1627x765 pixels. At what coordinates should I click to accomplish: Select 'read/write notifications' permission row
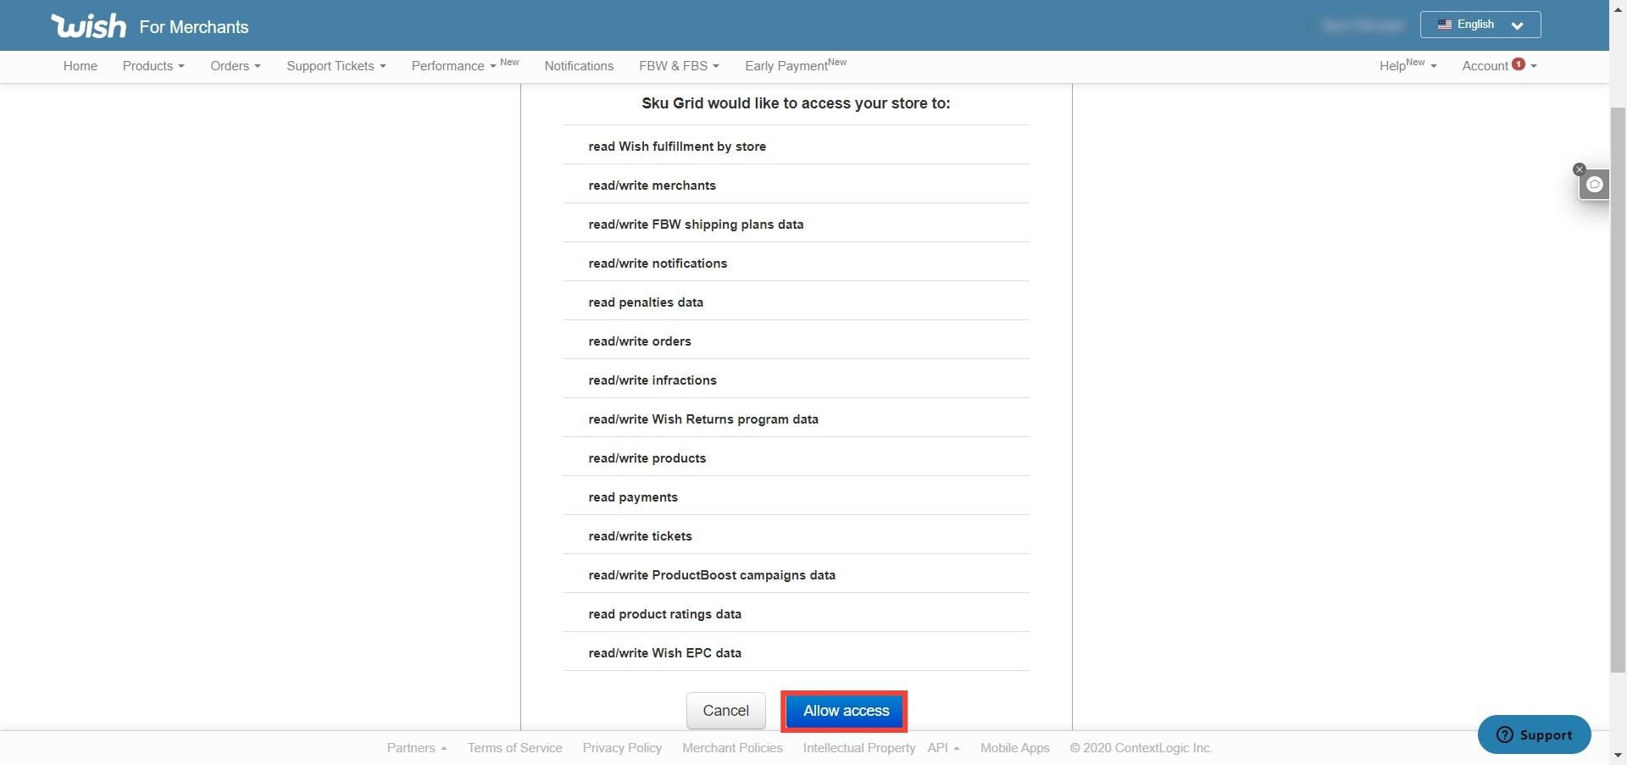(x=796, y=263)
